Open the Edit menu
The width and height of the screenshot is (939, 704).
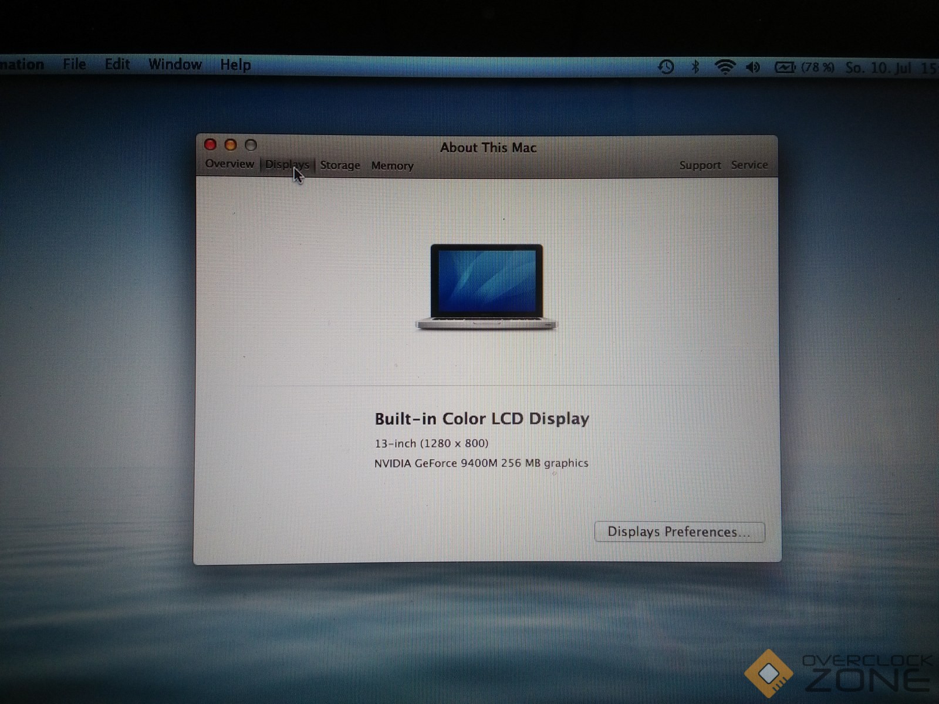pyautogui.click(x=117, y=64)
